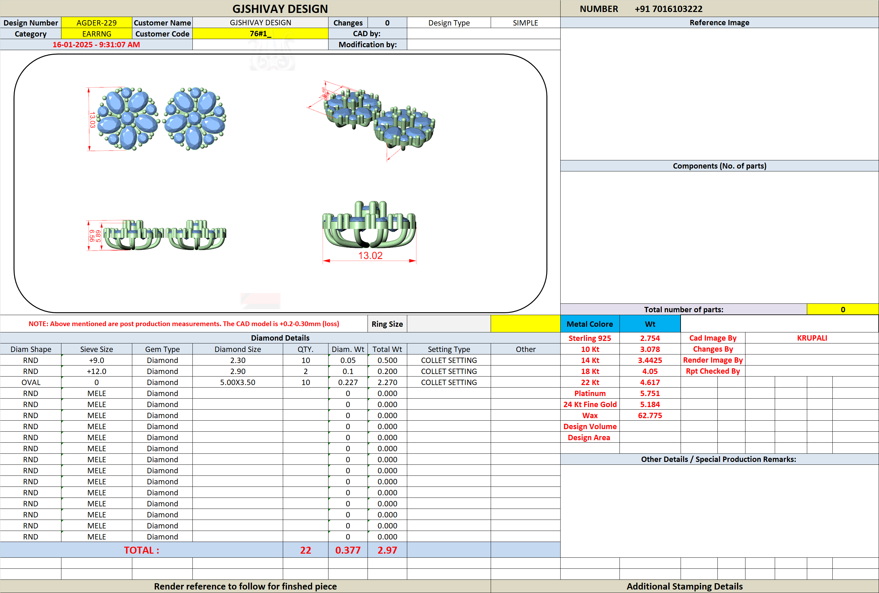Select 14 Kt weight value 3.4425
Image resolution: width=879 pixels, height=593 pixels.
(650, 360)
